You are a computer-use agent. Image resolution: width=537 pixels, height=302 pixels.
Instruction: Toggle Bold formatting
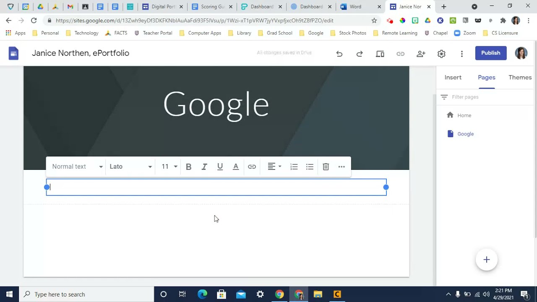[x=189, y=167]
